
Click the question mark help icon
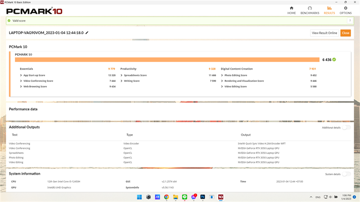click(349, 21)
